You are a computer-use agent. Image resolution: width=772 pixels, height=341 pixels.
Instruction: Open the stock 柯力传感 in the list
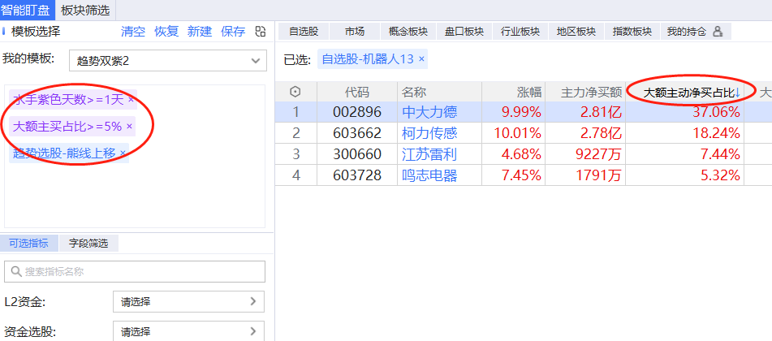coord(429,133)
